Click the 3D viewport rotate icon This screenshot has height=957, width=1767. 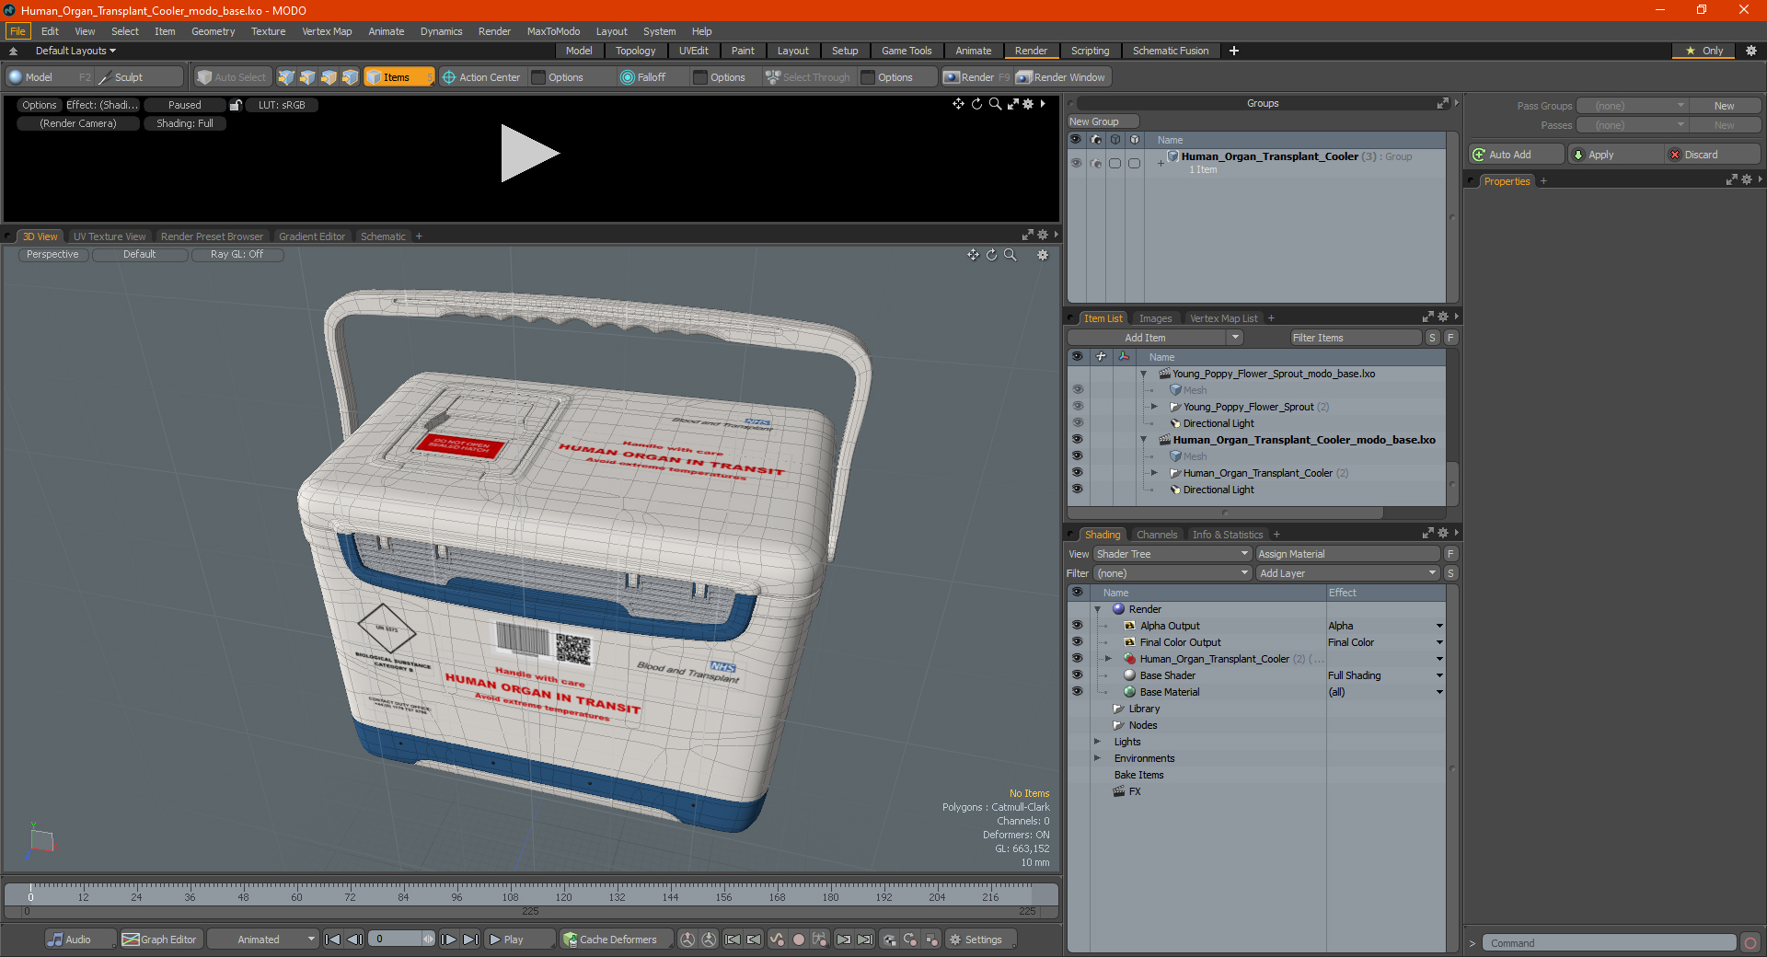click(x=991, y=255)
